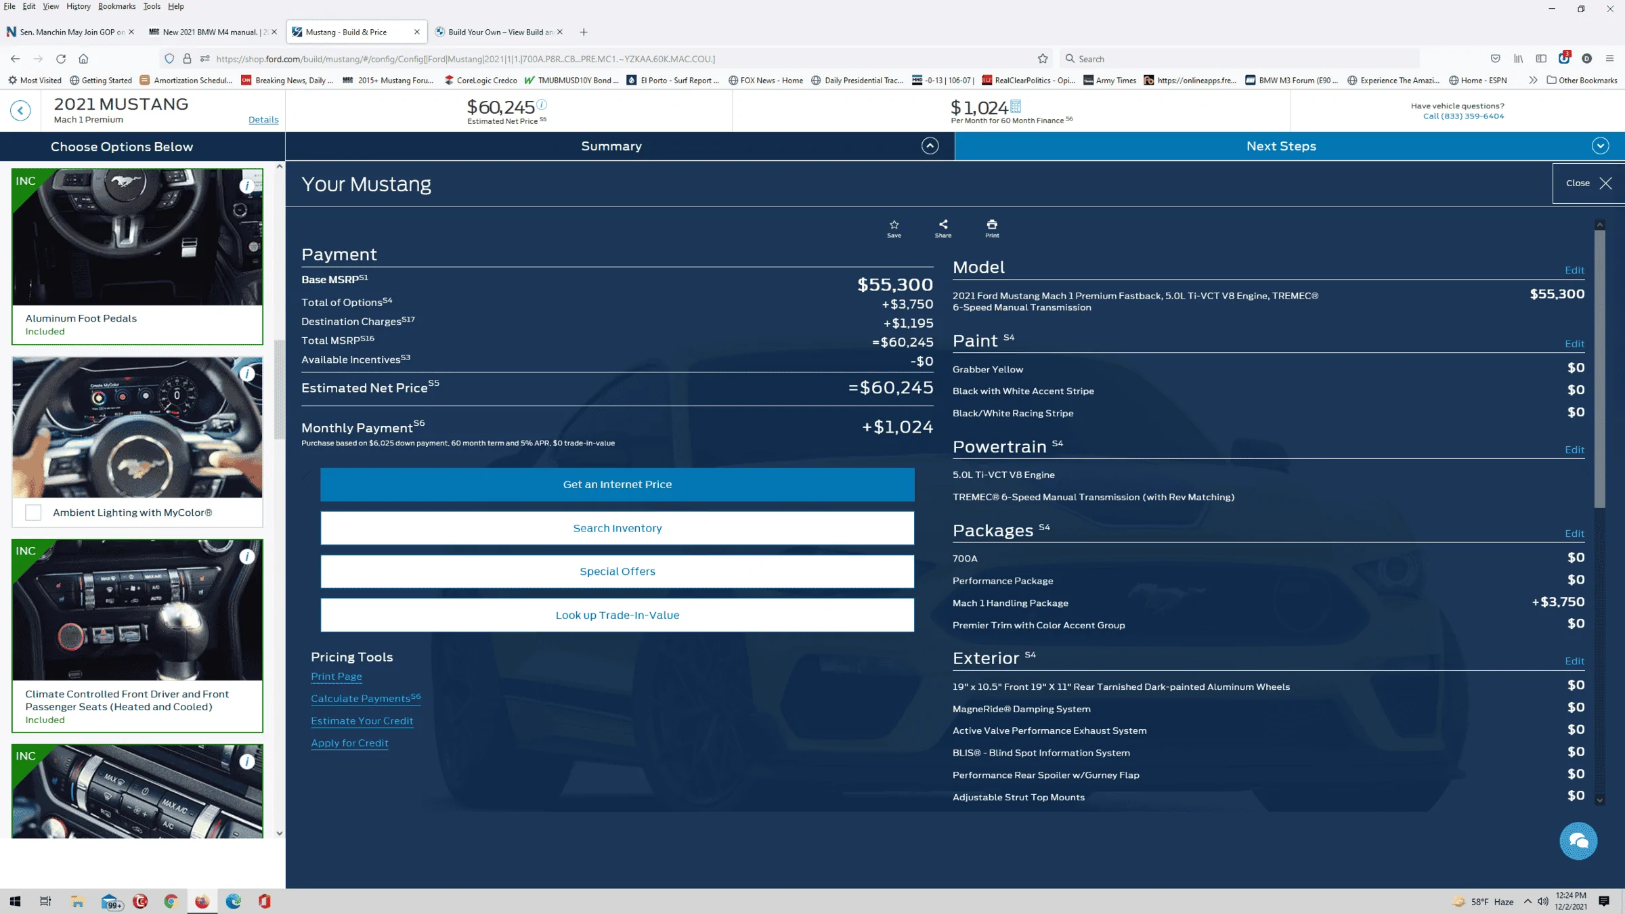Click the back arrow beside 2021 Mustang
The height and width of the screenshot is (914, 1625).
20,110
